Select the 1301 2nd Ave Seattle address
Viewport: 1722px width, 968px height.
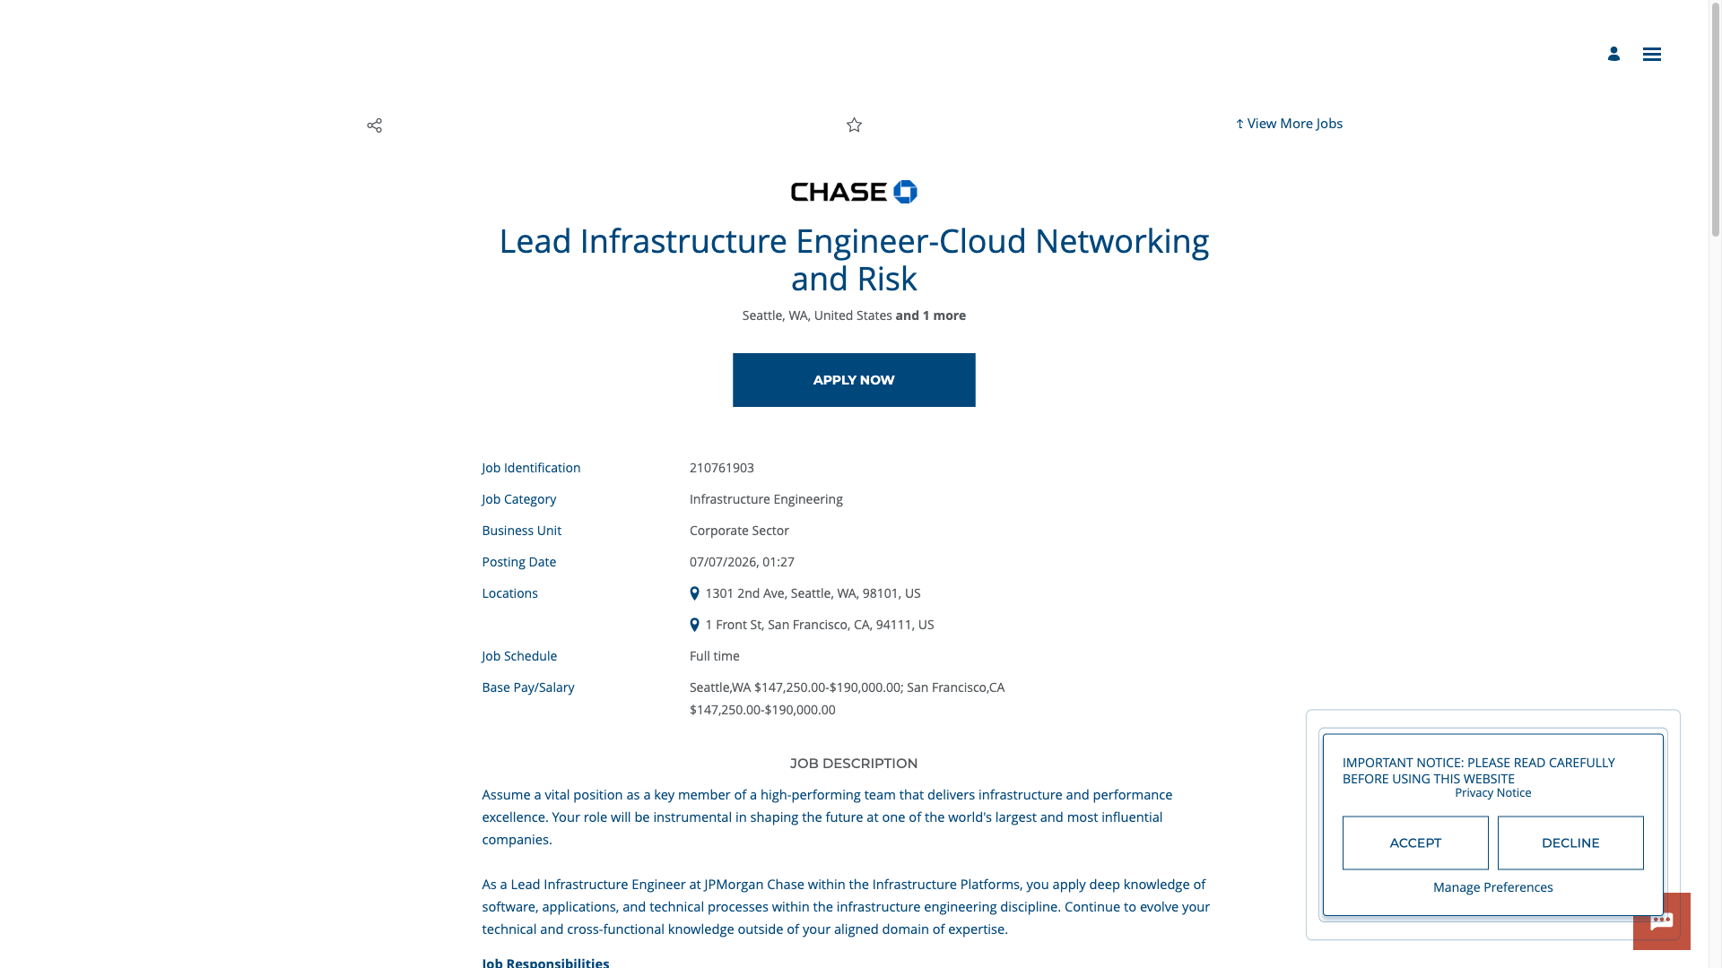coord(813,593)
